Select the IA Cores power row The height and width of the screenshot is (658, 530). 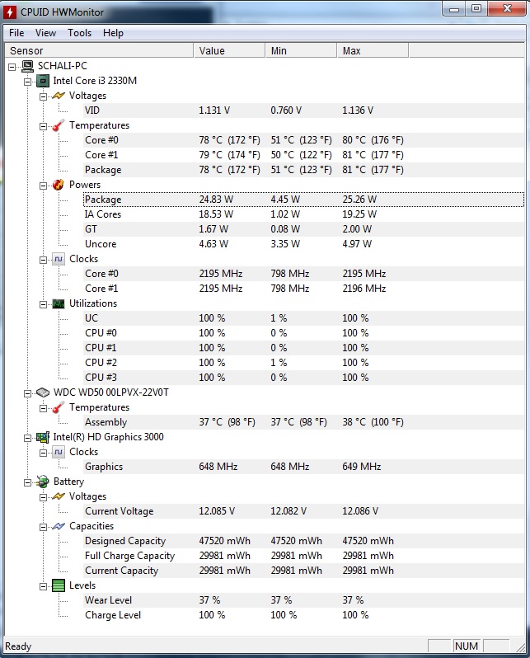coord(103,214)
